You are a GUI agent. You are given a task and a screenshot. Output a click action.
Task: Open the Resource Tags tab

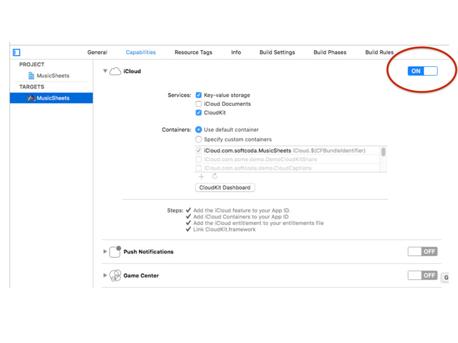tap(193, 53)
